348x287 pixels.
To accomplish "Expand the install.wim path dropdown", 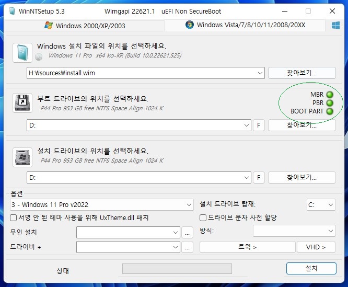I will click(260, 73).
